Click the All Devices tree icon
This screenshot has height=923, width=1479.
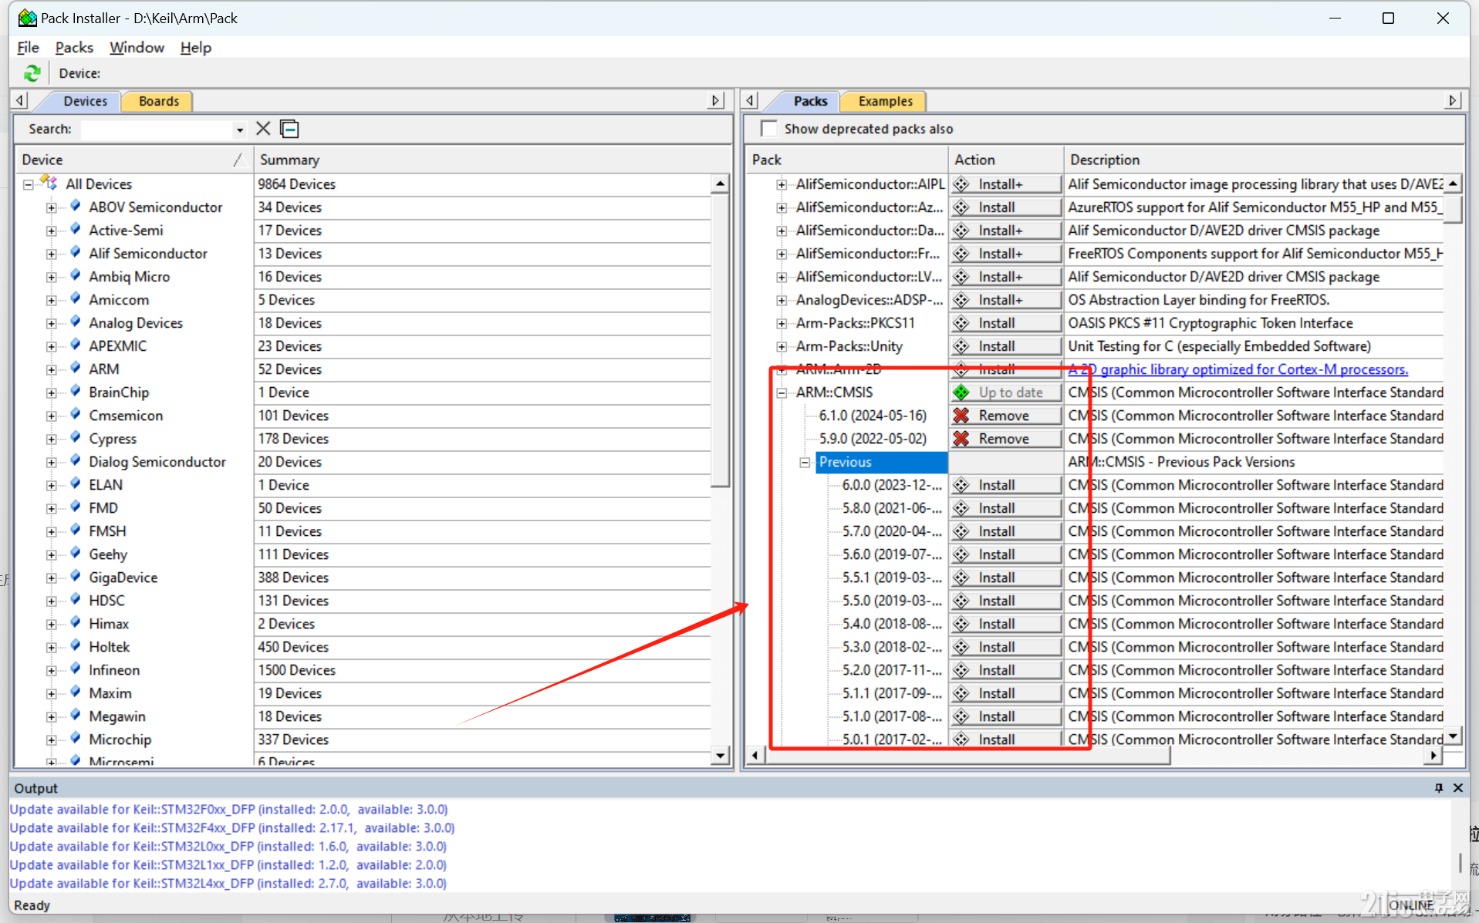point(49,183)
